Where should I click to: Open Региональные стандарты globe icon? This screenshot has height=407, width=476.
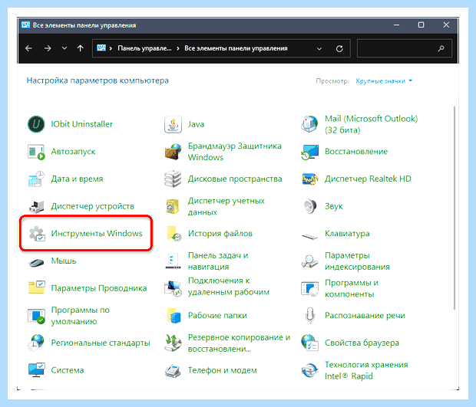(x=36, y=343)
